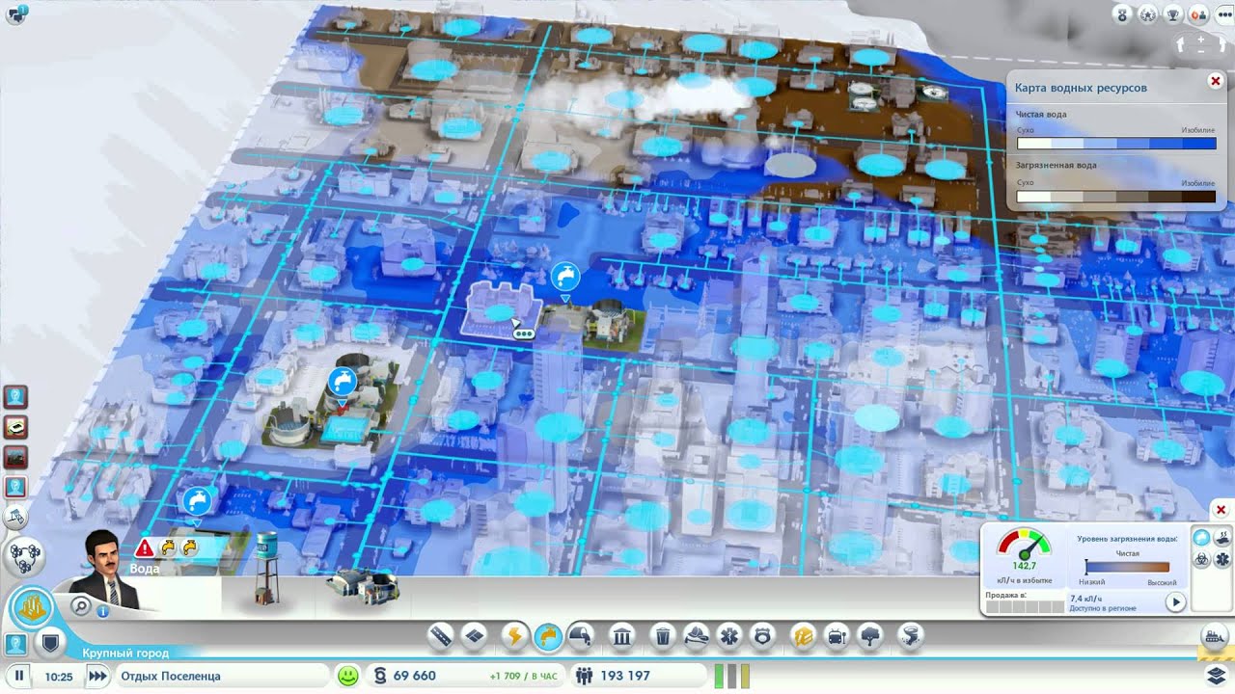This screenshot has width=1235, height=694.
Task: Open the Fire department menu
Action: coord(698,635)
